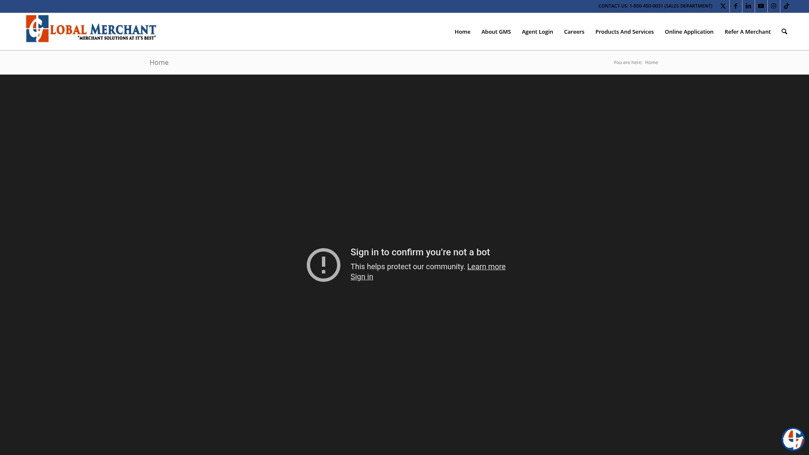Viewport: 809px width, 455px height.
Task: Open the Refer A Merchant menu item
Action: tap(747, 32)
